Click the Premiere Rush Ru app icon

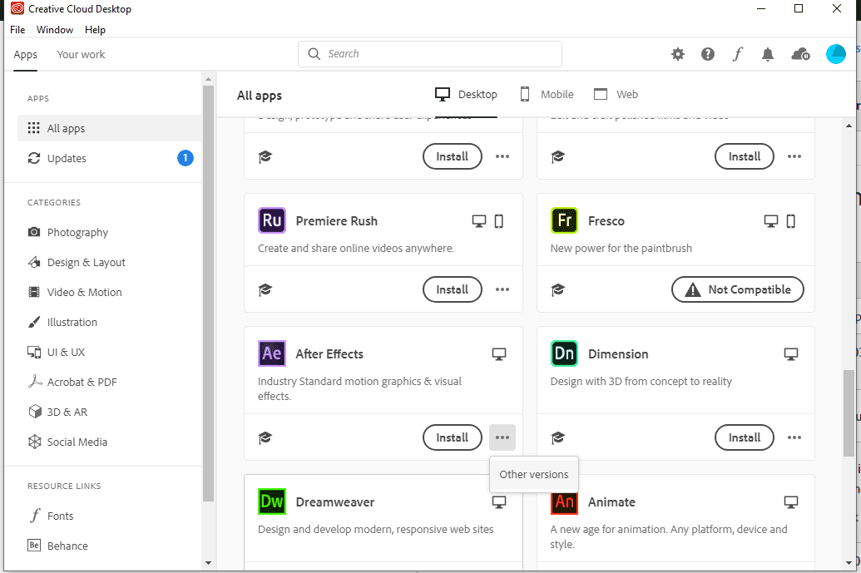point(272,220)
